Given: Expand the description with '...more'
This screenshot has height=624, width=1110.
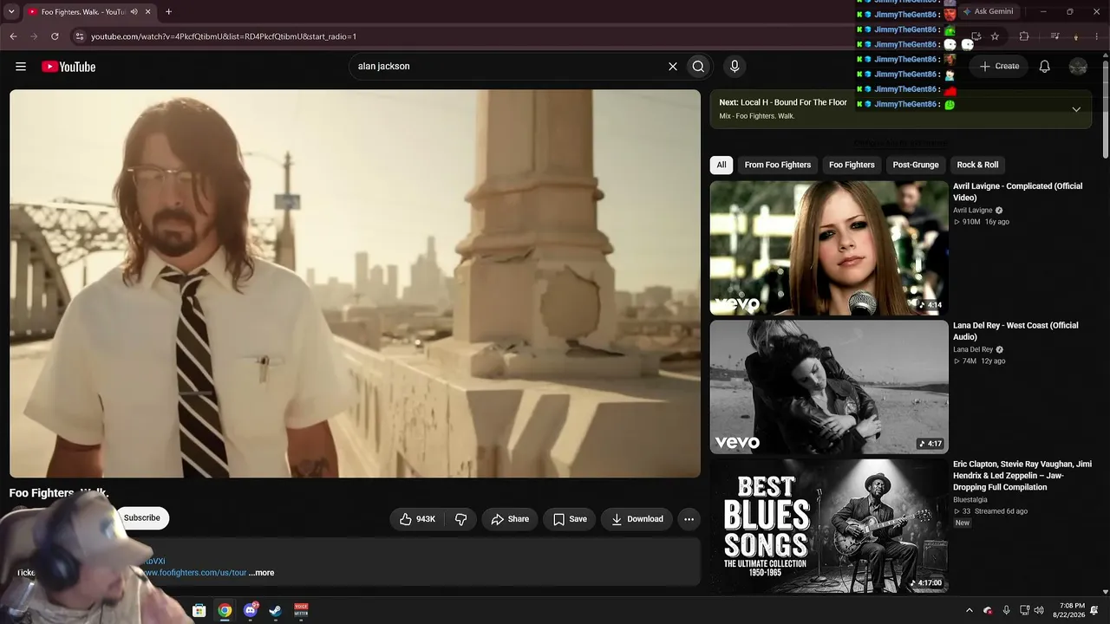Looking at the screenshot, I should pyautogui.click(x=261, y=573).
